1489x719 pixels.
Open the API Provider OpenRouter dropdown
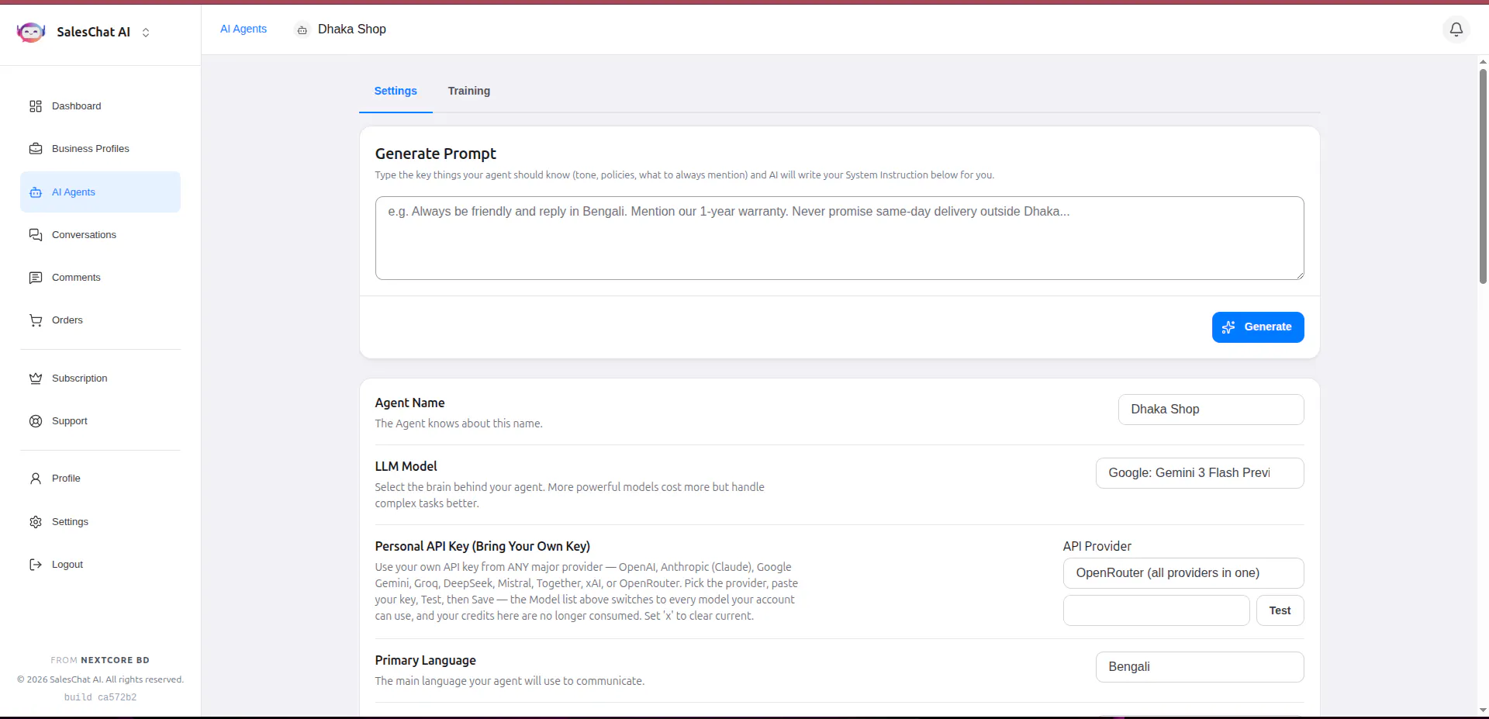tap(1183, 573)
